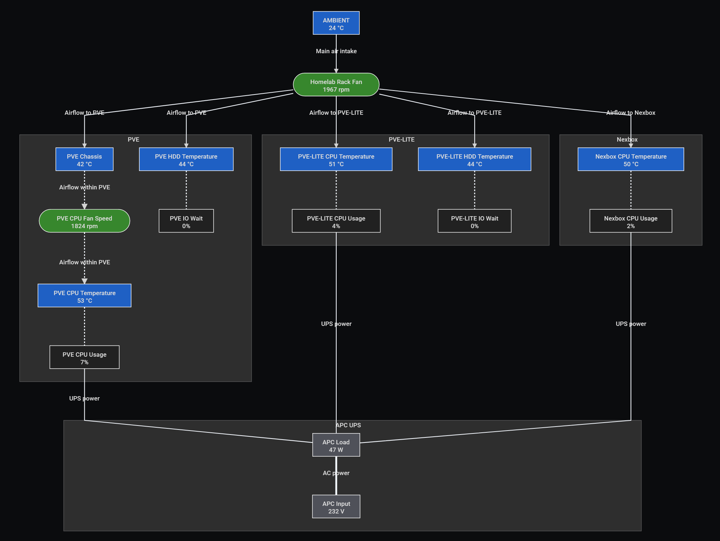Click the Main air intake edge label
The image size is (720, 541).
point(336,51)
